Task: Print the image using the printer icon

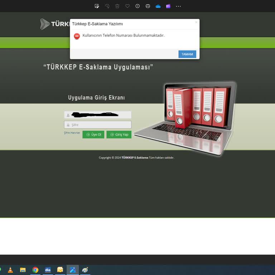Action: click(x=148, y=6)
